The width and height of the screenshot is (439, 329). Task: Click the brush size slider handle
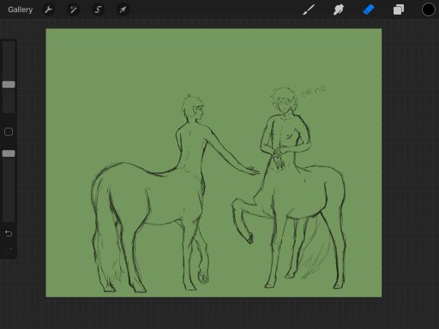click(x=9, y=85)
